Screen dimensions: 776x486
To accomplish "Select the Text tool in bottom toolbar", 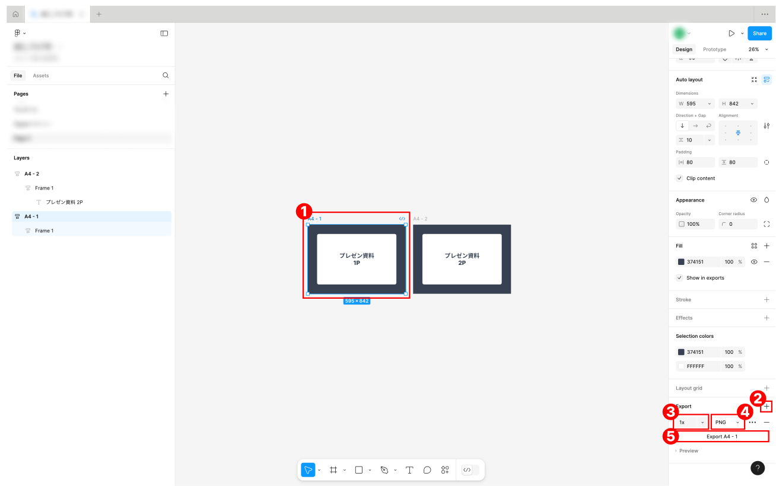I will 409,470.
